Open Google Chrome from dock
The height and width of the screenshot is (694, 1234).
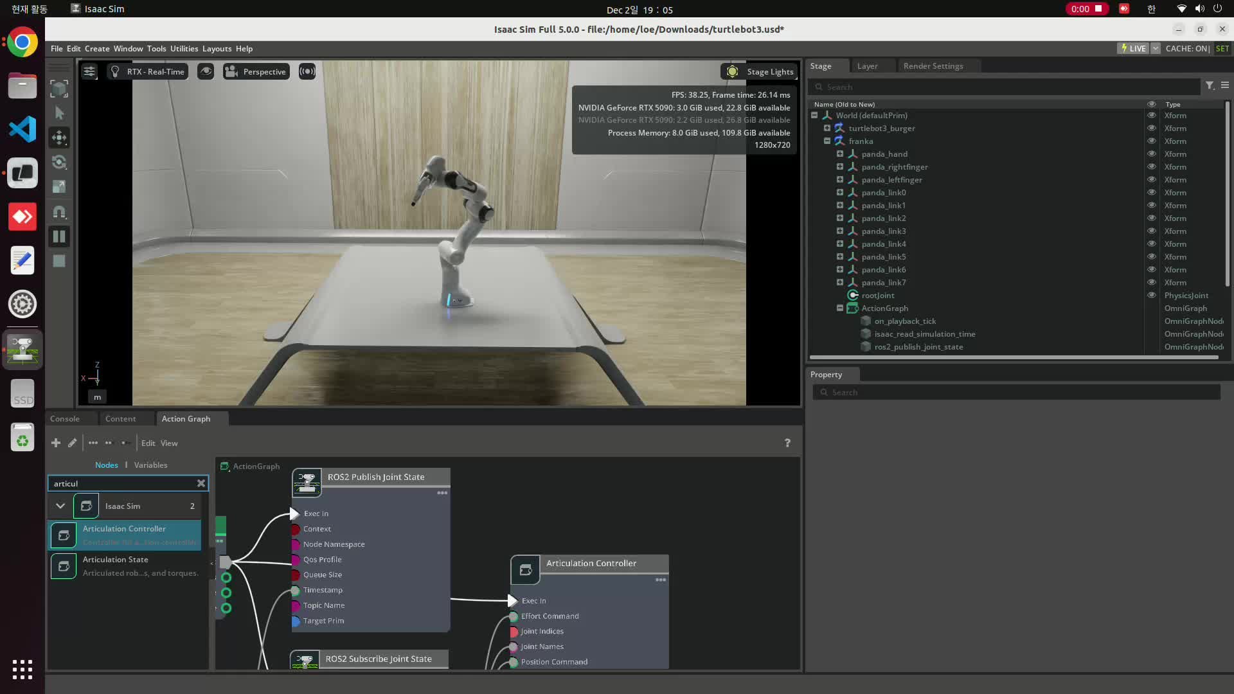(x=22, y=42)
